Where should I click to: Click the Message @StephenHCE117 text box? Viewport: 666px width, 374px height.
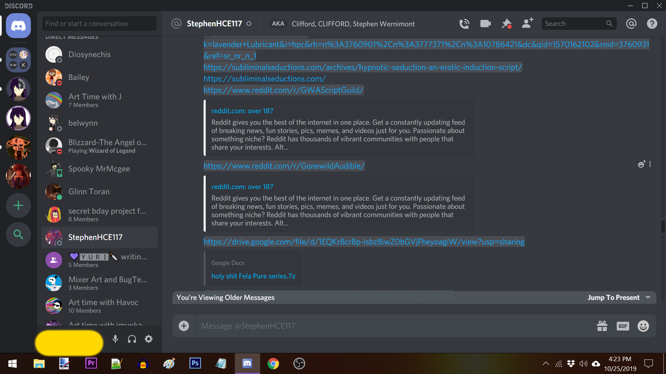coord(393,326)
